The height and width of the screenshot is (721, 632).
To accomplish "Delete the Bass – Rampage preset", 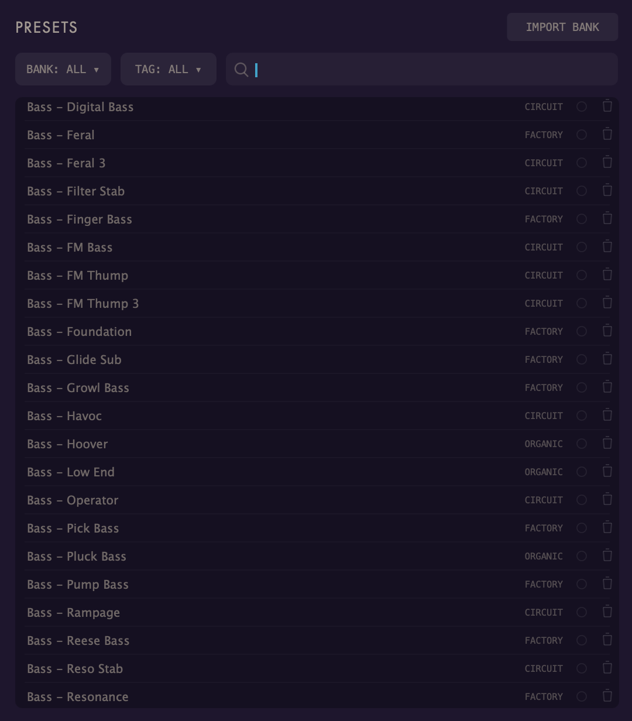I will pos(607,612).
